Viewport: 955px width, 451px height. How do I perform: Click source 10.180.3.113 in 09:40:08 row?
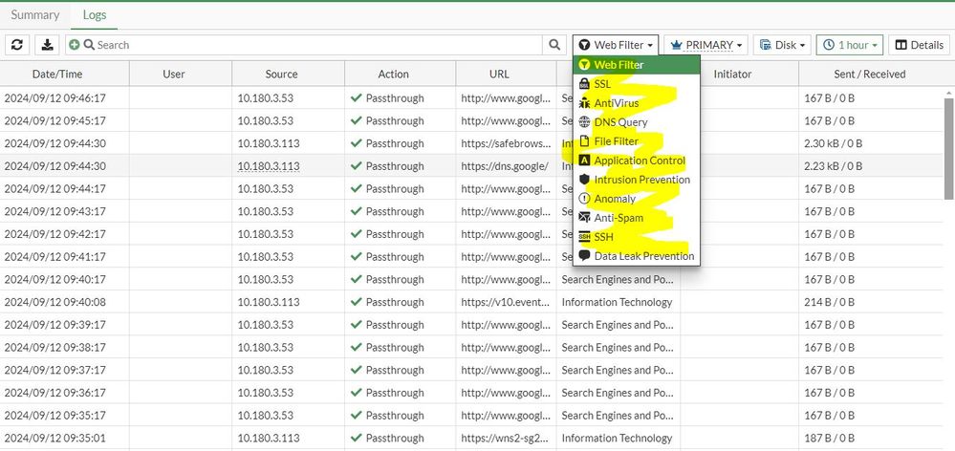click(269, 302)
